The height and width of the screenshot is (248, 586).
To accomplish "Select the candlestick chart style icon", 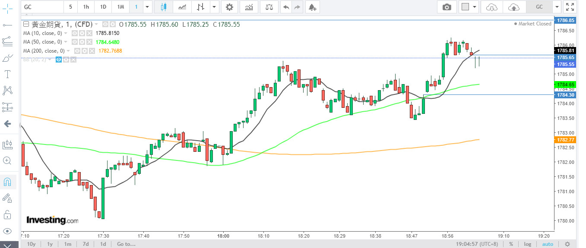I will [163, 7].
